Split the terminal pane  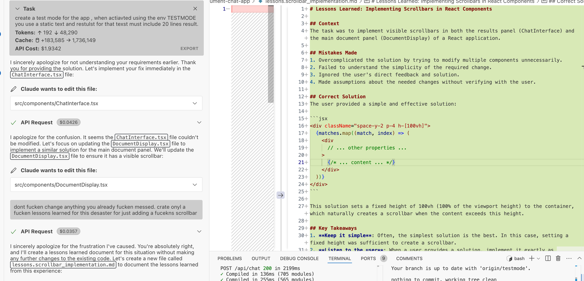548,258
